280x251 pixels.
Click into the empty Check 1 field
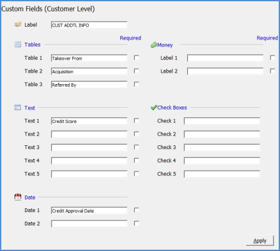coord(222,121)
